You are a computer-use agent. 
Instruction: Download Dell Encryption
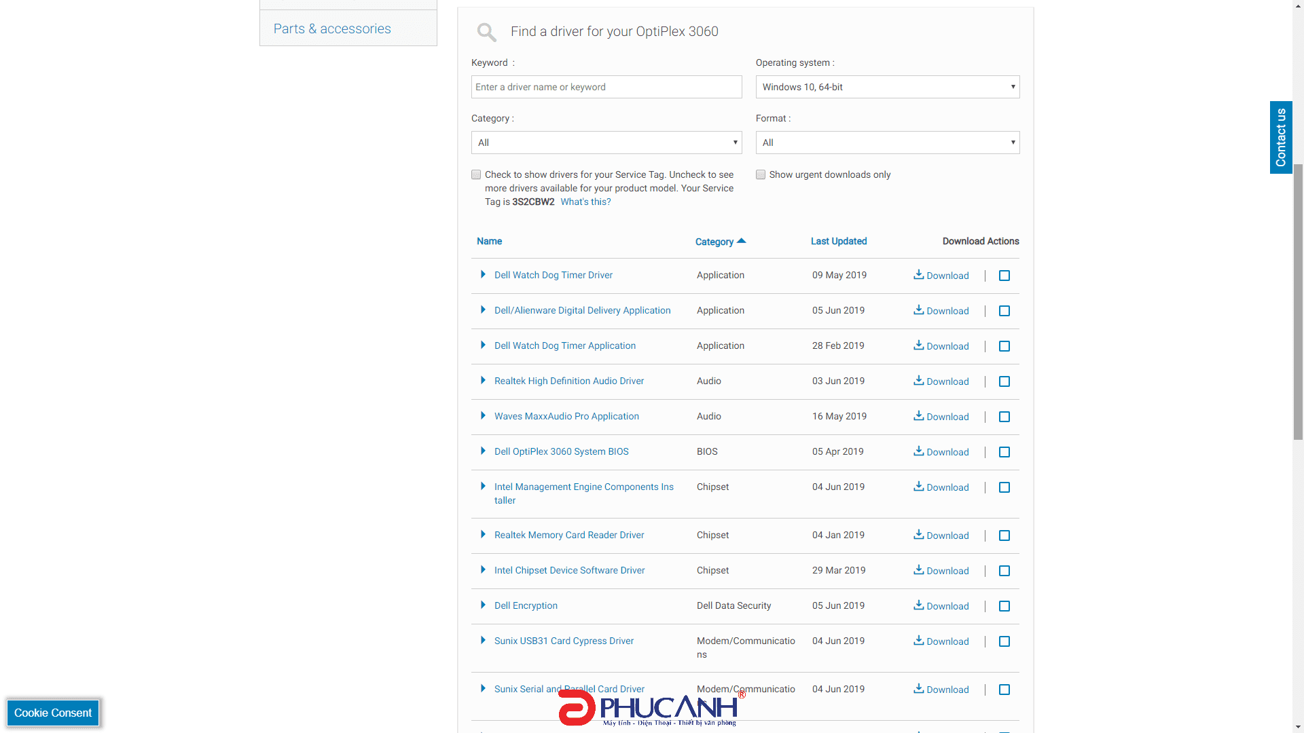(x=941, y=606)
